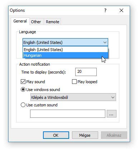Viewport: 139px width, 151px height.
Task: Close the Options dialog
Action: point(121,10)
